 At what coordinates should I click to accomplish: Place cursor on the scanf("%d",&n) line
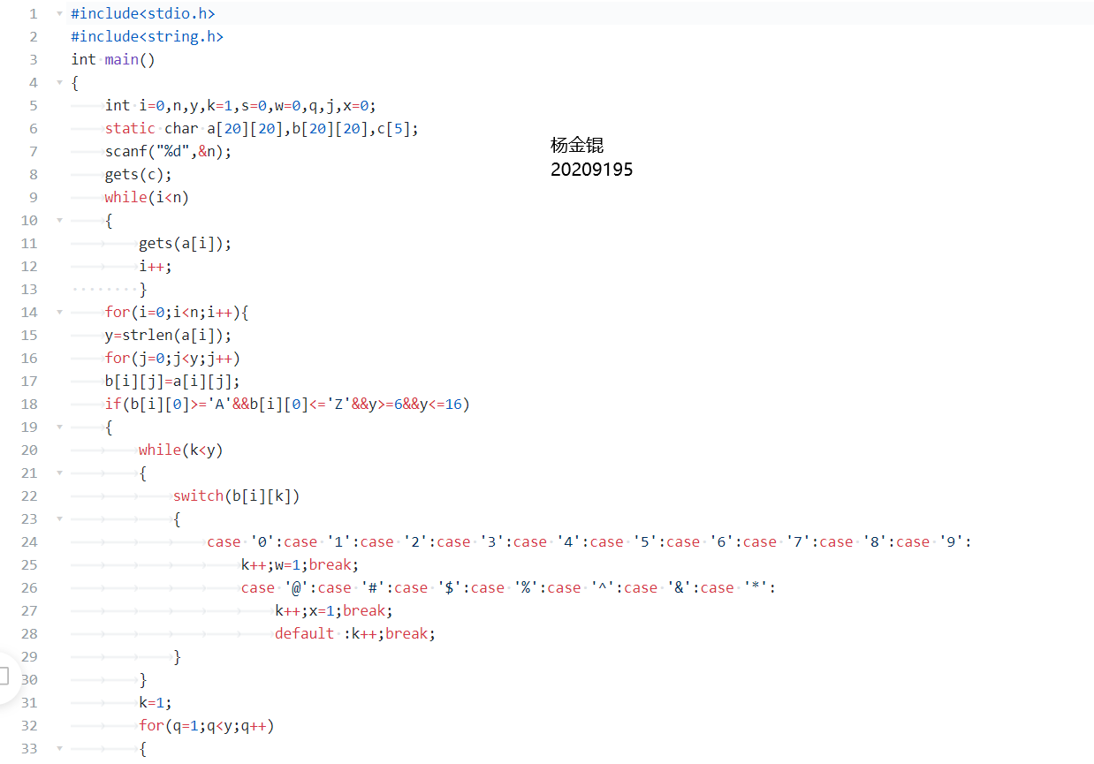[168, 151]
